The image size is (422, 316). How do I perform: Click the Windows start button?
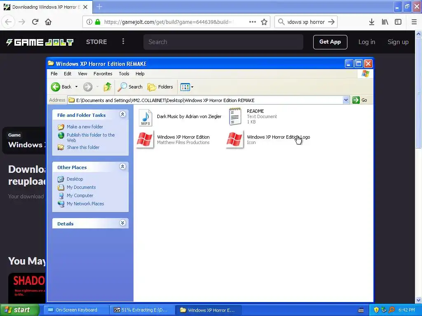pyautogui.click(x=20, y=310)
